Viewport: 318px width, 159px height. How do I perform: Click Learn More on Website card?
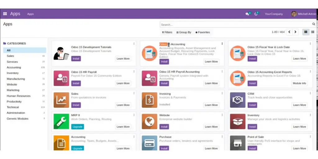211,127
